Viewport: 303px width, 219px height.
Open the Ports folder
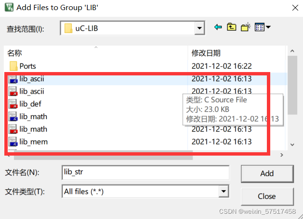[27, 66]
